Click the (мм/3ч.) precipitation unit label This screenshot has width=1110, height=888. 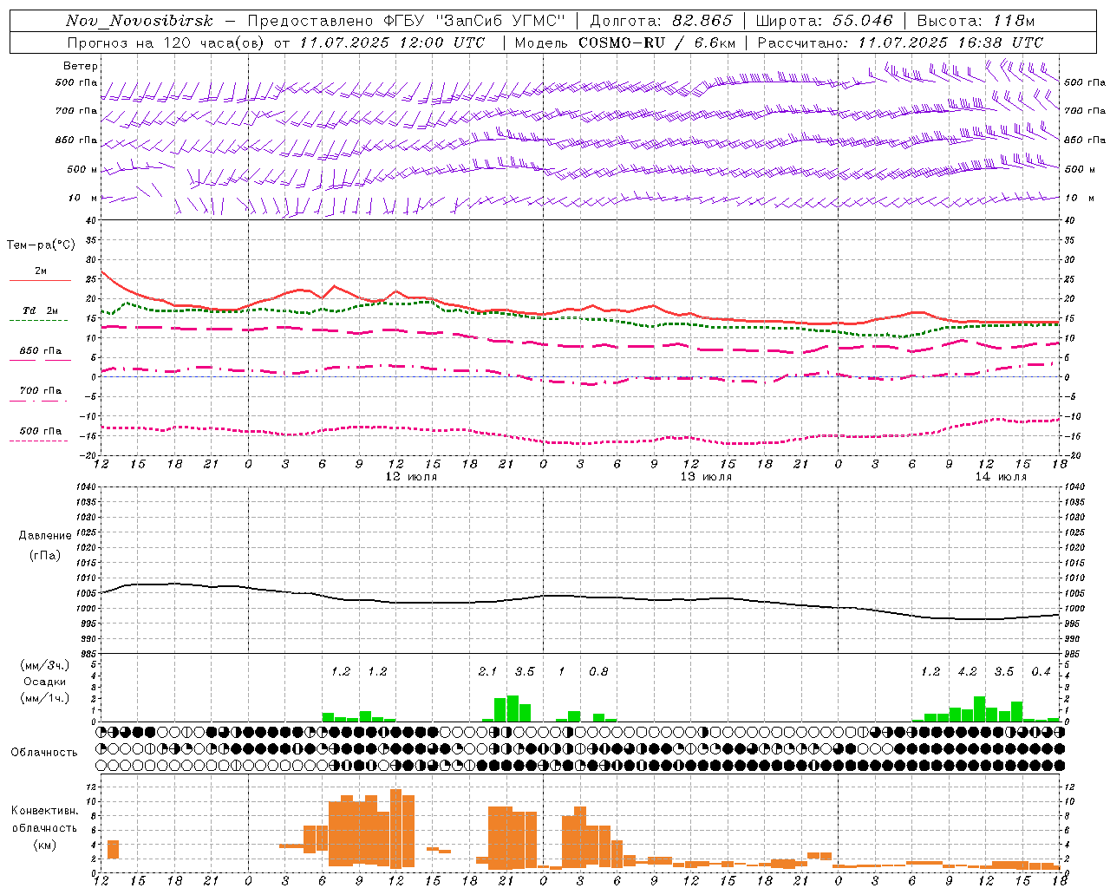click(45, 666)
